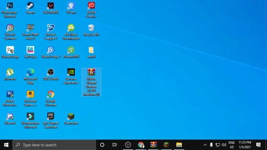This screenshot has height=150, width=267.
Task: Click the microphone tray icon
Action: 212,145
